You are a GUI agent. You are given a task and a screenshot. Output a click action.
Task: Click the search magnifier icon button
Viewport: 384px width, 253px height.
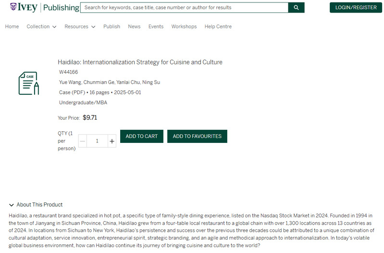[x=296, y=8]
